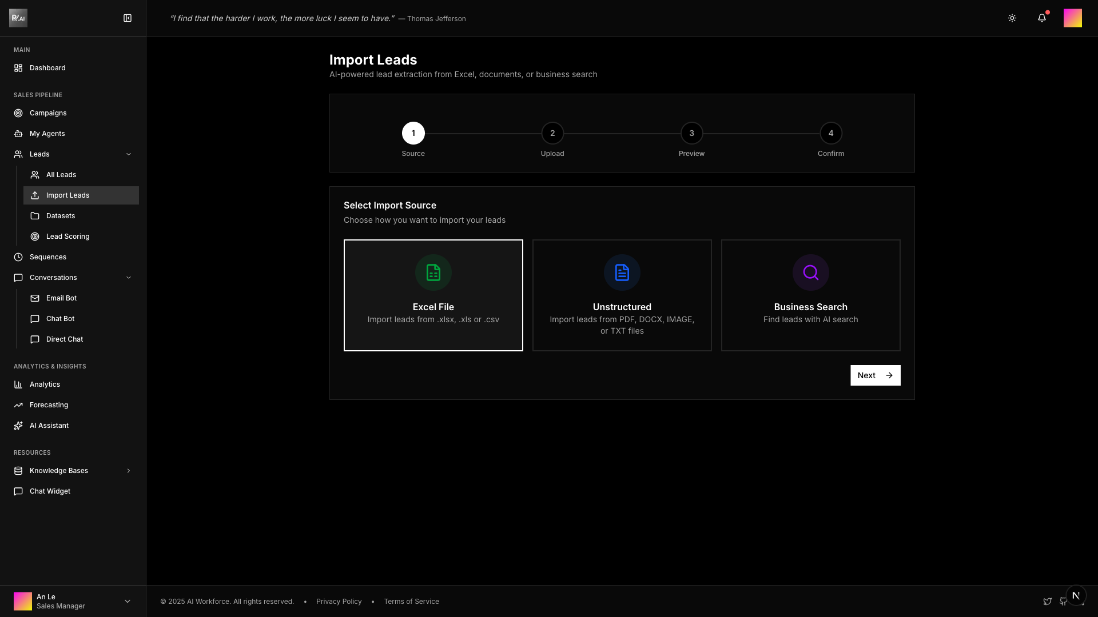Image resolution: width=1098 pixels, height=617 pixels.
Task: Collapse the Conversations submenu chevron
Action: tap(129, 278)
